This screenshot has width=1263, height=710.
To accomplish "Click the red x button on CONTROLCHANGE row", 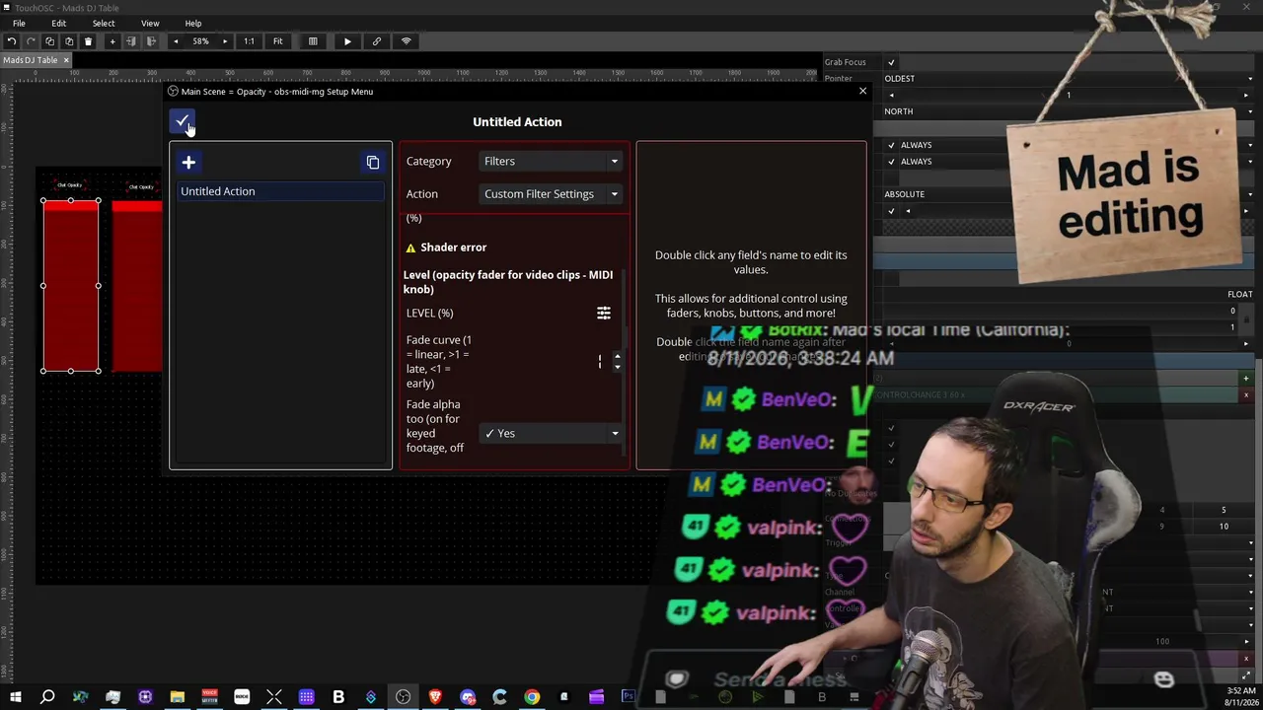I will (1245, 395).
